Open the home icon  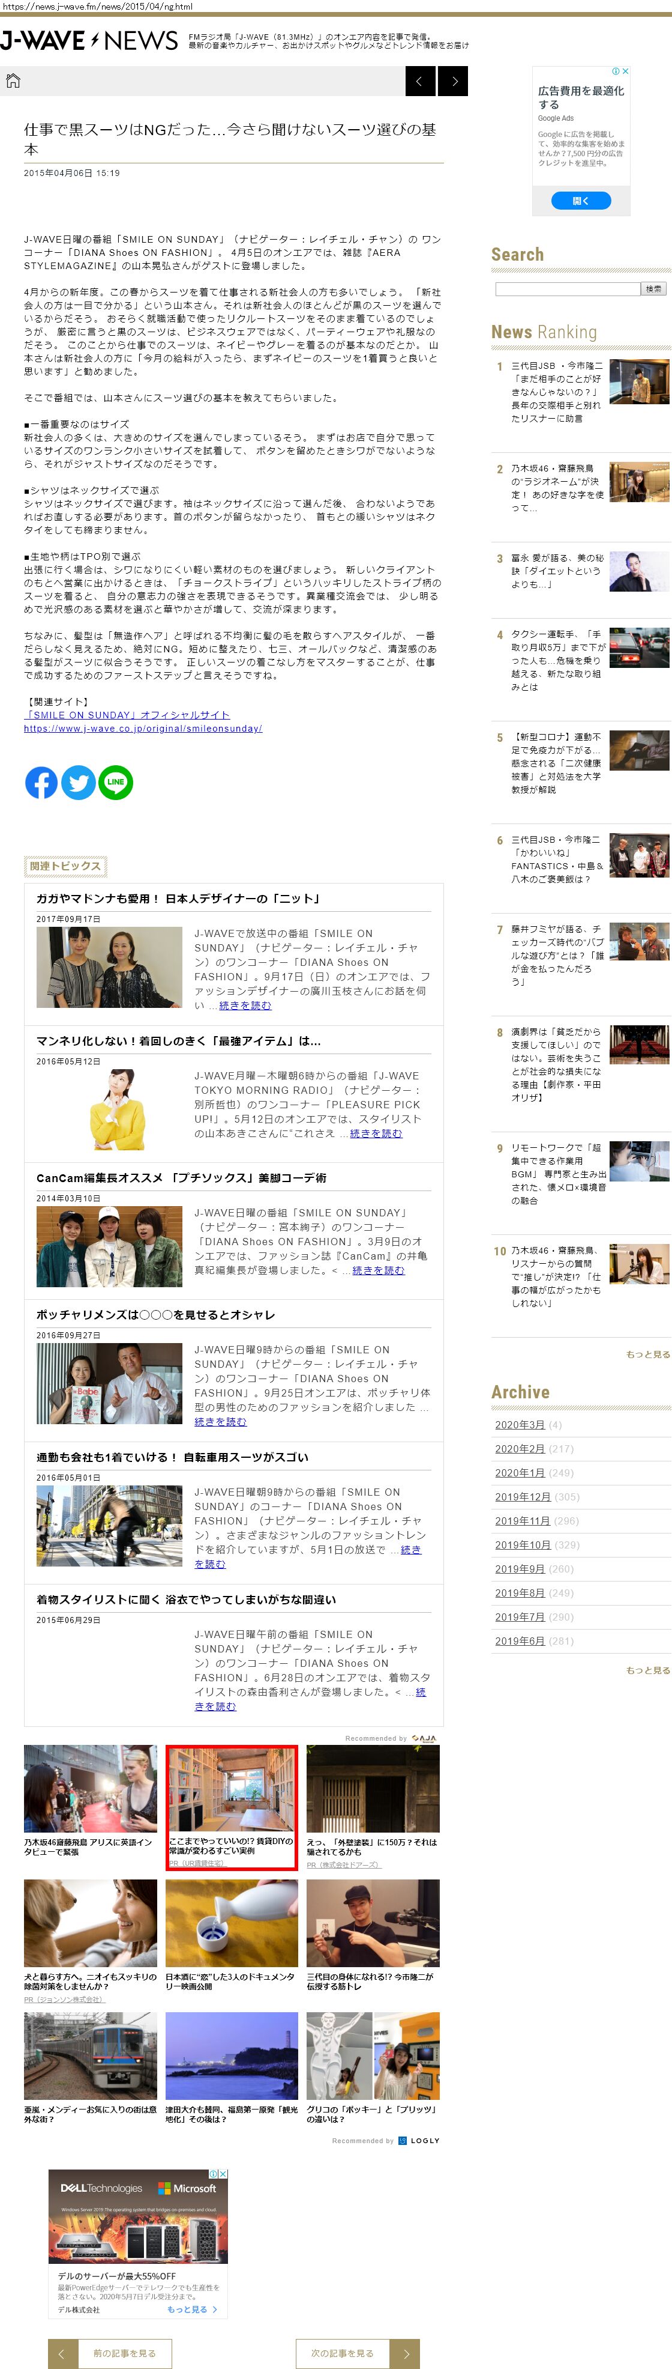13,81
